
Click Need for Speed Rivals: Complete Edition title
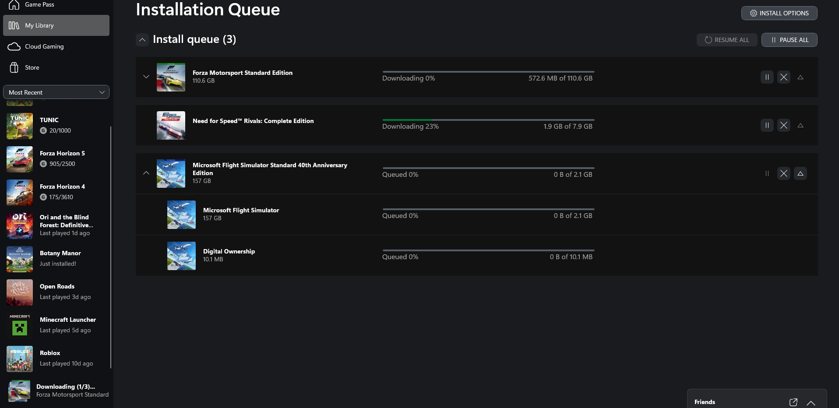[253, 121]
